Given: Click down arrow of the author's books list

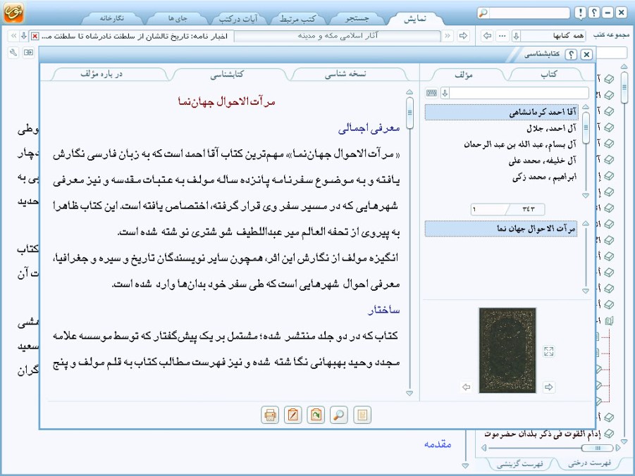Looking at the screenshot, I should tap(586, 291).
